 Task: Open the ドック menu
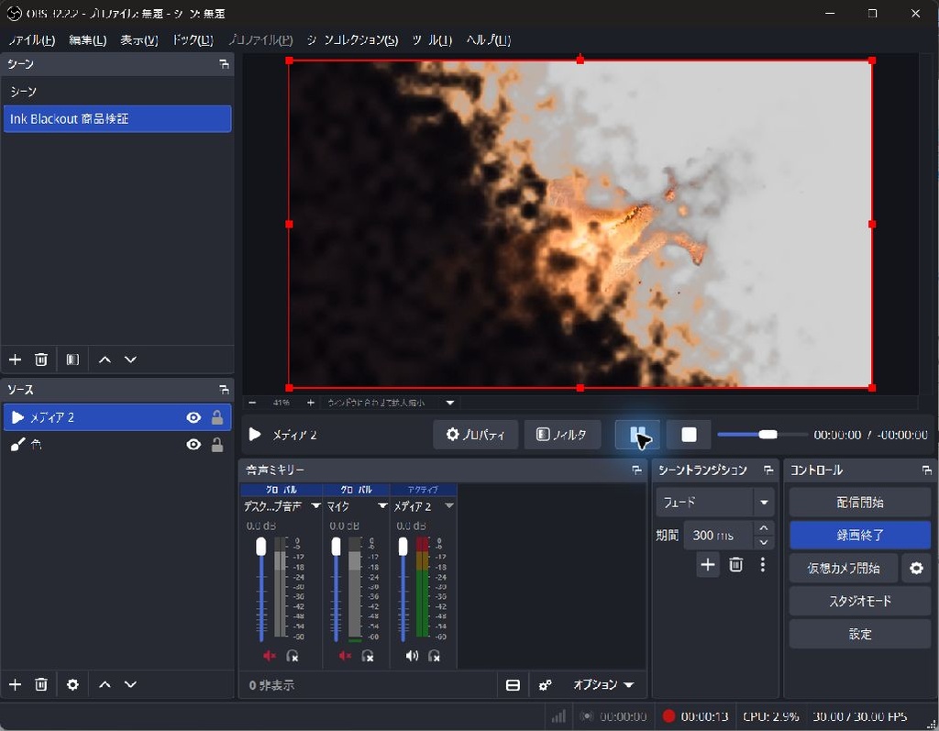click(x=193, y=40)
